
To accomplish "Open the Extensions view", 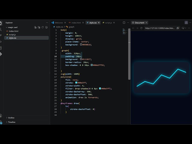I will (1, 48).
